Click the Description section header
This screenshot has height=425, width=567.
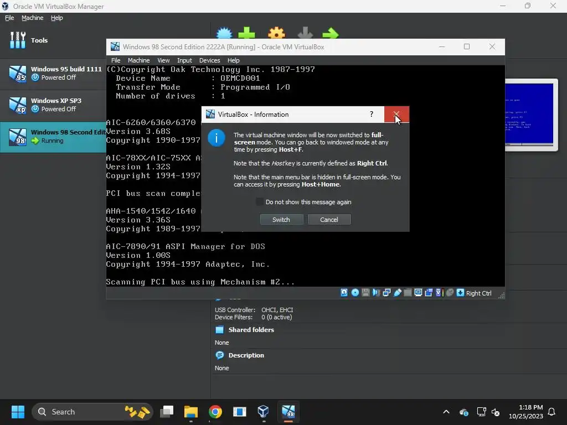(x=246, y=355)
